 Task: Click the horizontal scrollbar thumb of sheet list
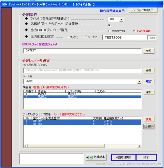coord(66,146)
